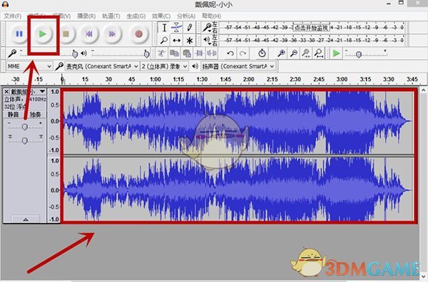Click the vertical scrollbar up arrow
Viewport: 428px width, 282px height.
click(423, 90)
